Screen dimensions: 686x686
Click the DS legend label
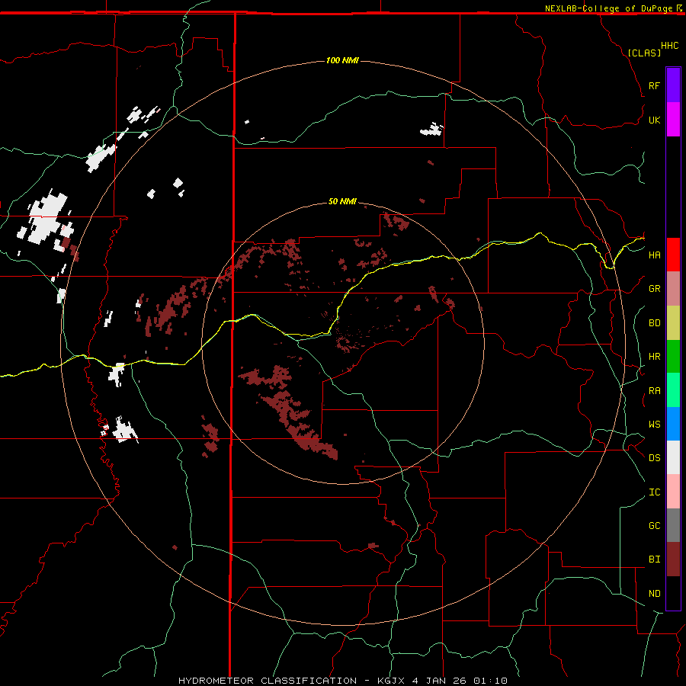click(654, 458)
